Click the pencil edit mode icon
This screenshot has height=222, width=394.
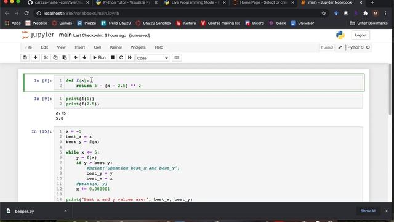tap(340, 47)
